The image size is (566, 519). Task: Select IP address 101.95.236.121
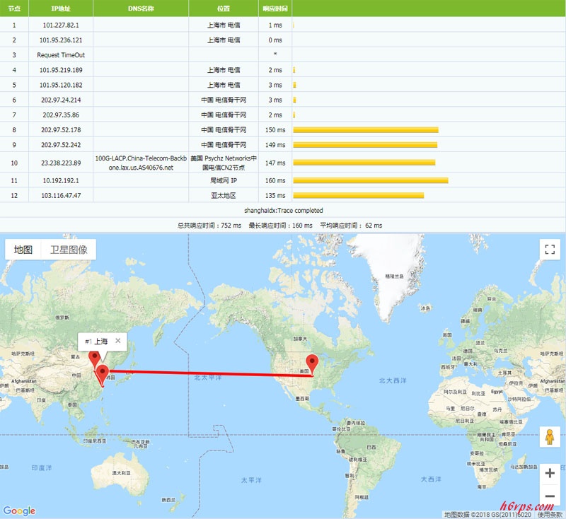(61, 40)
